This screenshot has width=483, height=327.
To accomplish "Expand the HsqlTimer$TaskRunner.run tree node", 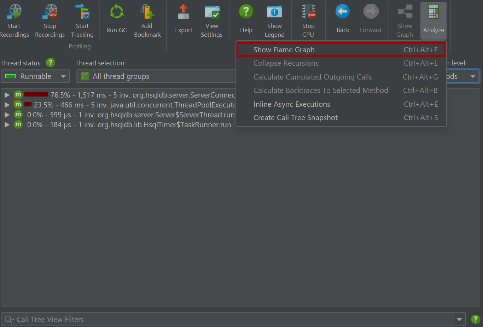I will 7,124.
